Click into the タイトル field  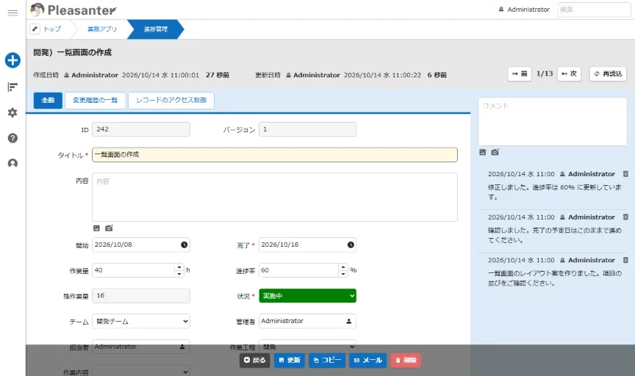tap(275, 155)
